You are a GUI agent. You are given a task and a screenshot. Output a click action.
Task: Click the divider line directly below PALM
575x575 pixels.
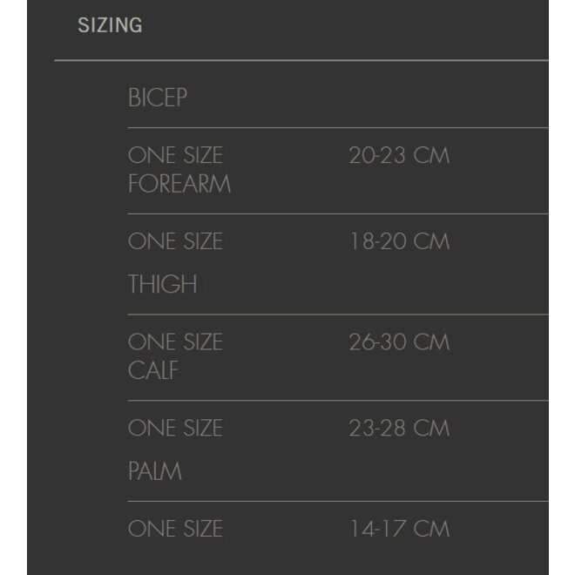pyautogui.click(x=338, y=502)
